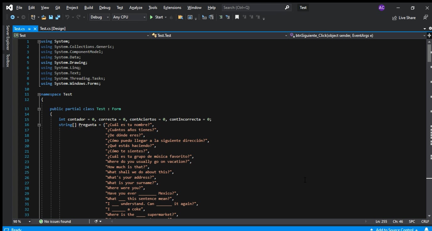
Task: Expand the btnSiguiente_Click member dropdown
Action: click(x=424, y=35)
